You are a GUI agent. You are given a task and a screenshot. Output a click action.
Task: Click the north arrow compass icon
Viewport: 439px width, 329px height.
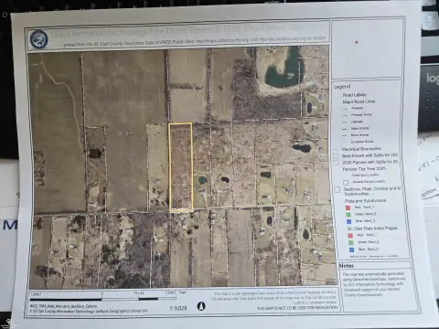201,305
